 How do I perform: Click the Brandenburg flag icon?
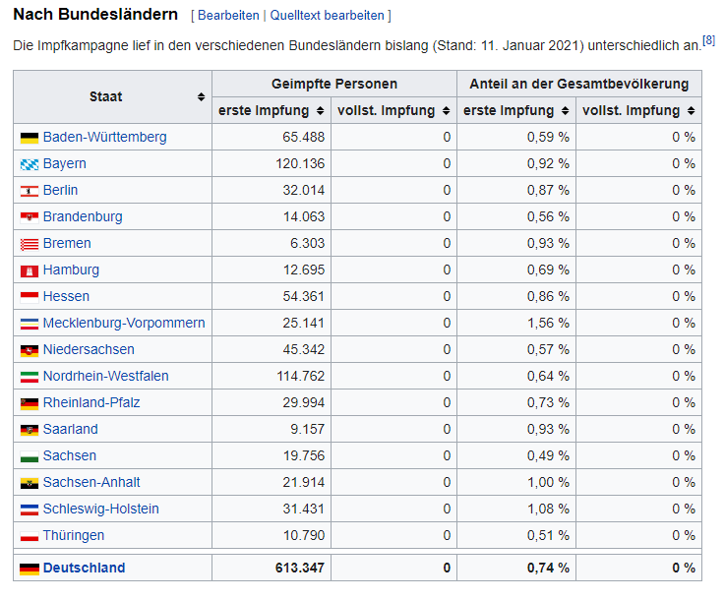tap(30, 217)
